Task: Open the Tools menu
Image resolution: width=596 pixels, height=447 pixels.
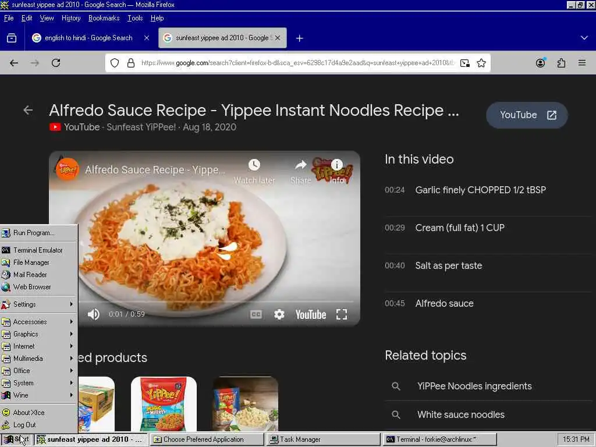Action: pos(135,18)
